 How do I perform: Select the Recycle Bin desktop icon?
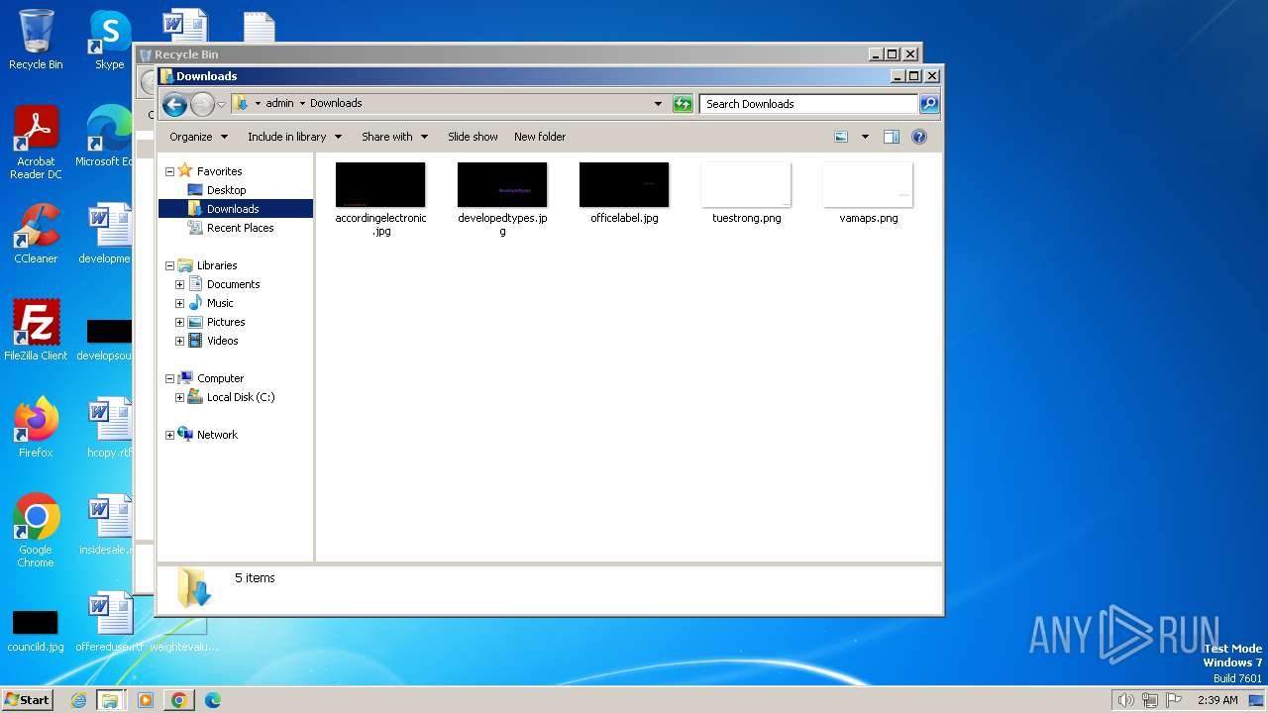[36, 40]
